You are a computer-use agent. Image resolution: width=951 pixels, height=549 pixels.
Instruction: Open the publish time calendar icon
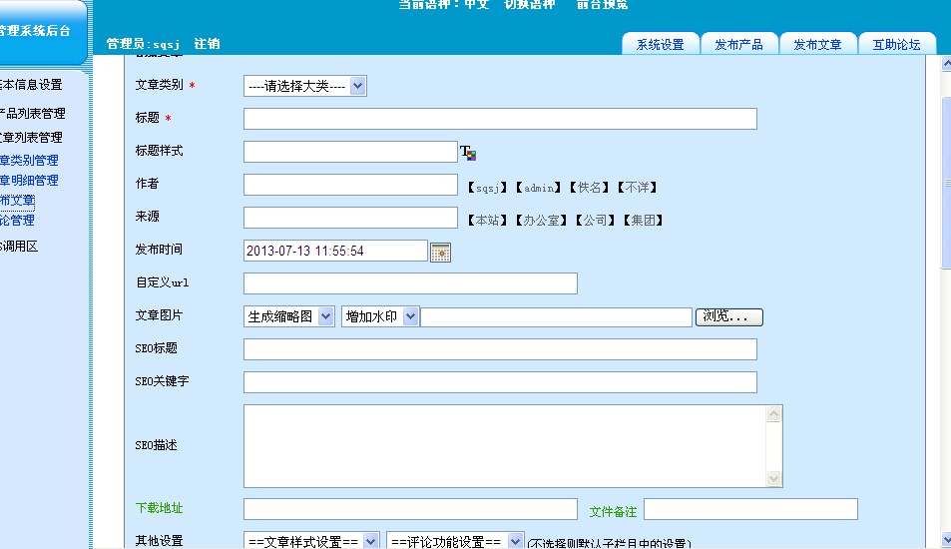click(x=440, y=252)
